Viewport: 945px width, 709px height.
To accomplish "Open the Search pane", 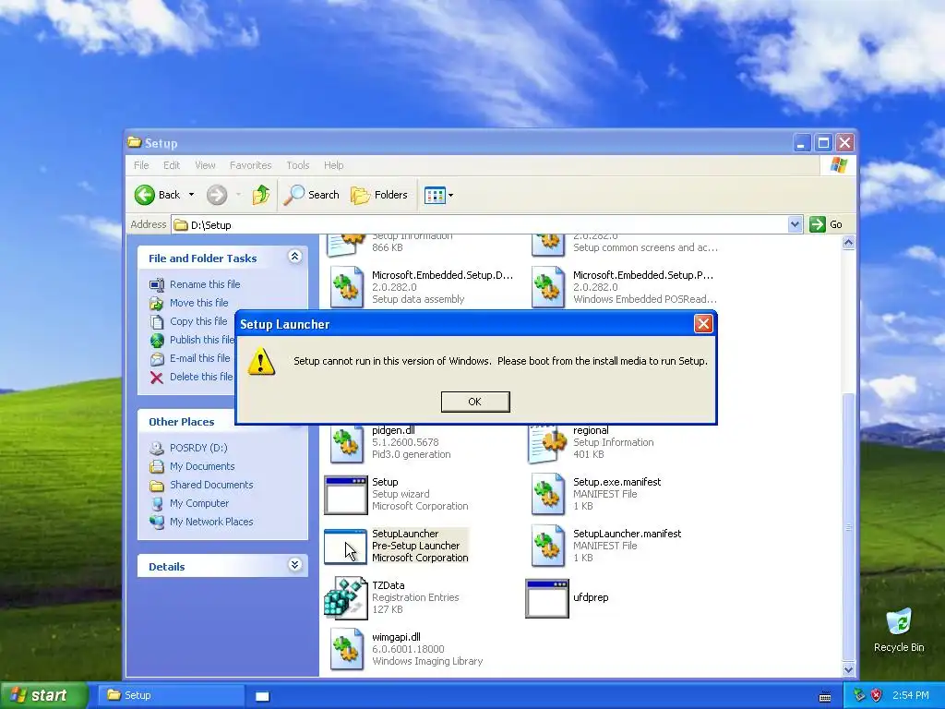I will coord(312,195).
